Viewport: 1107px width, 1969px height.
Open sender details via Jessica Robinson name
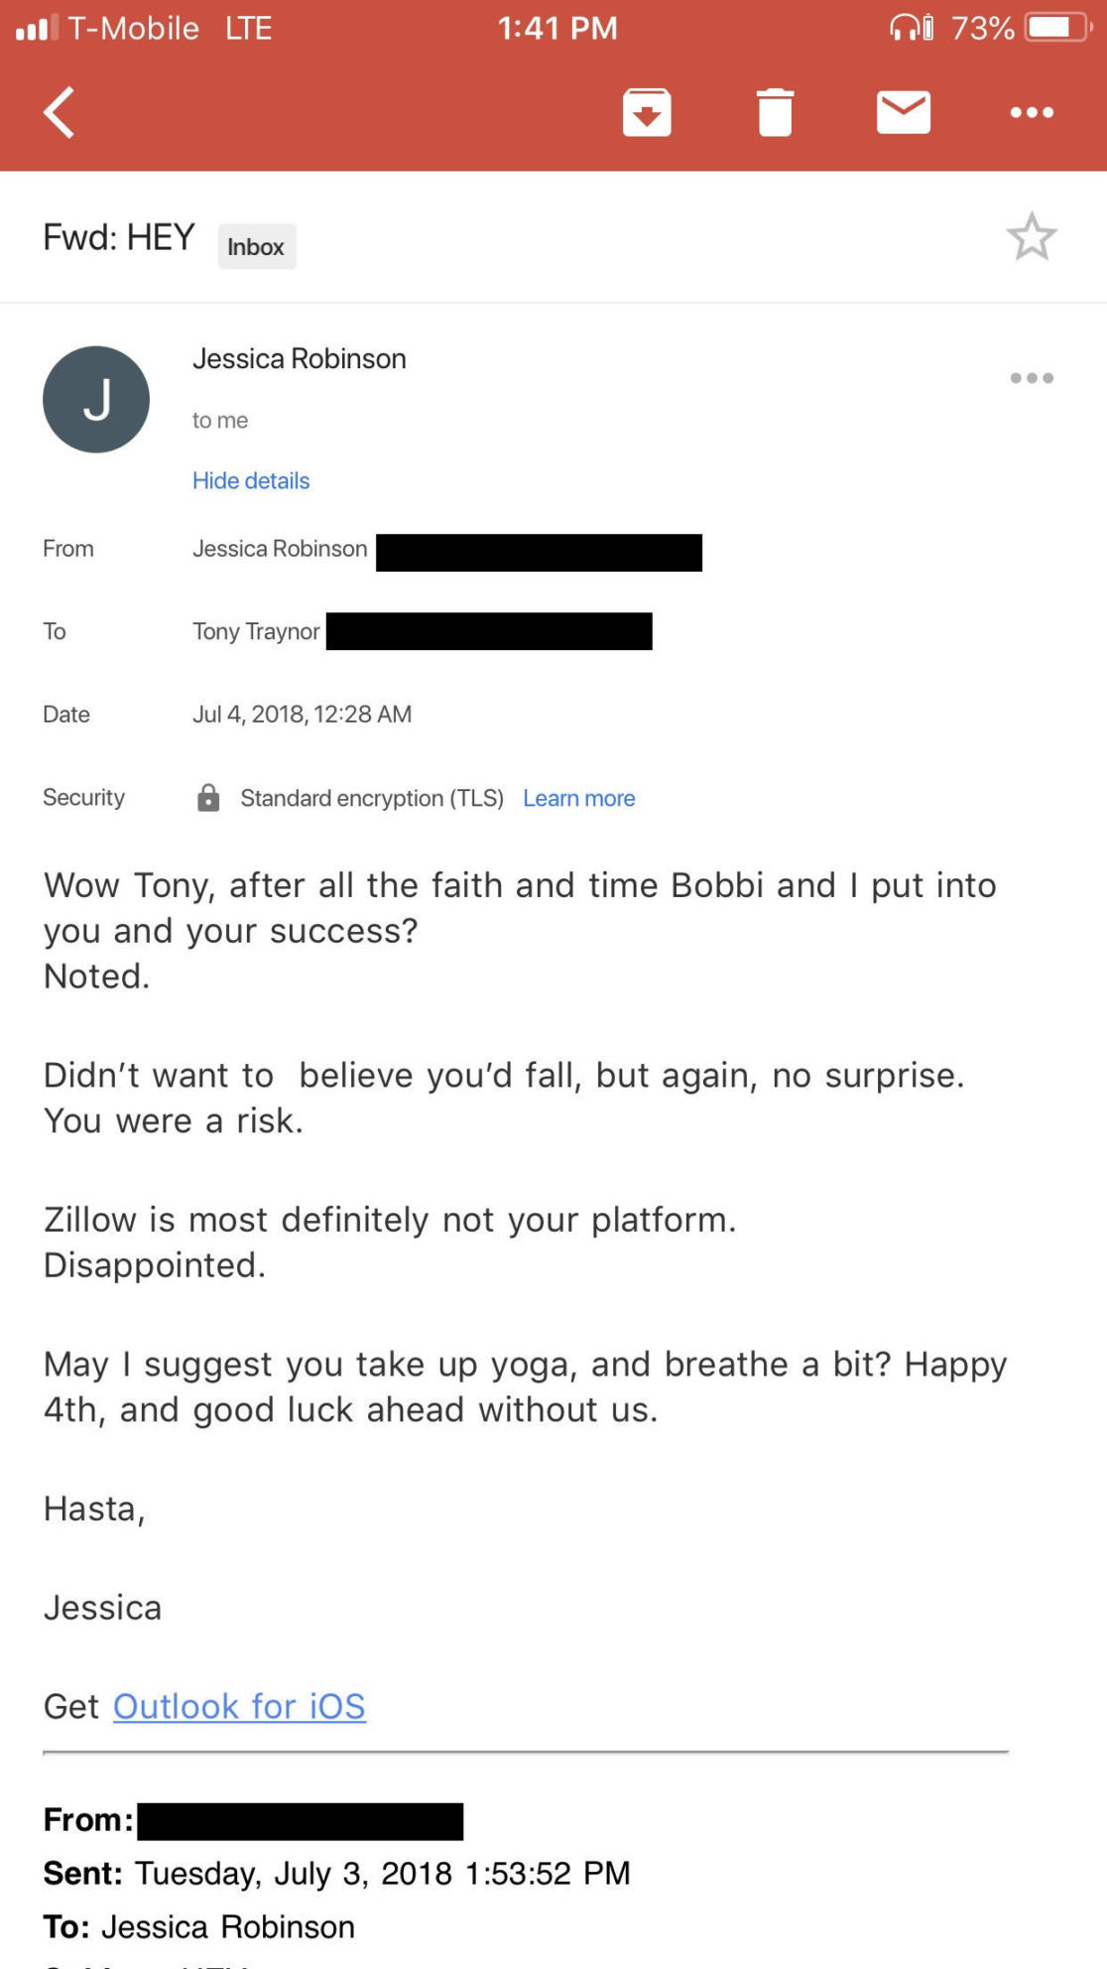[x=301, y=358]
